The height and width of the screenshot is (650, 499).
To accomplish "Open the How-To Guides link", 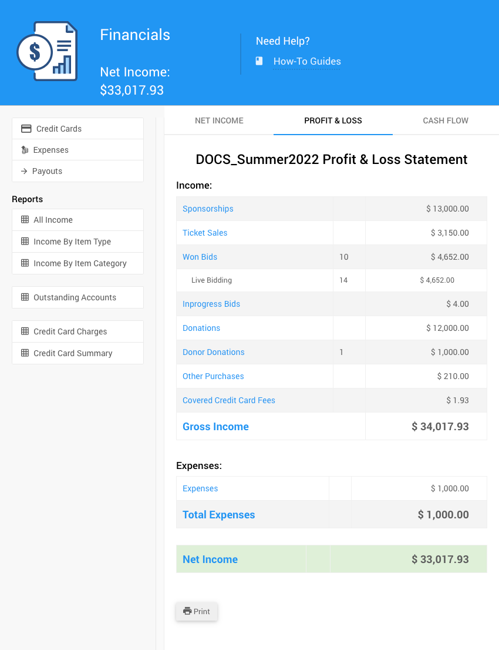I will (x=307, y=61).
